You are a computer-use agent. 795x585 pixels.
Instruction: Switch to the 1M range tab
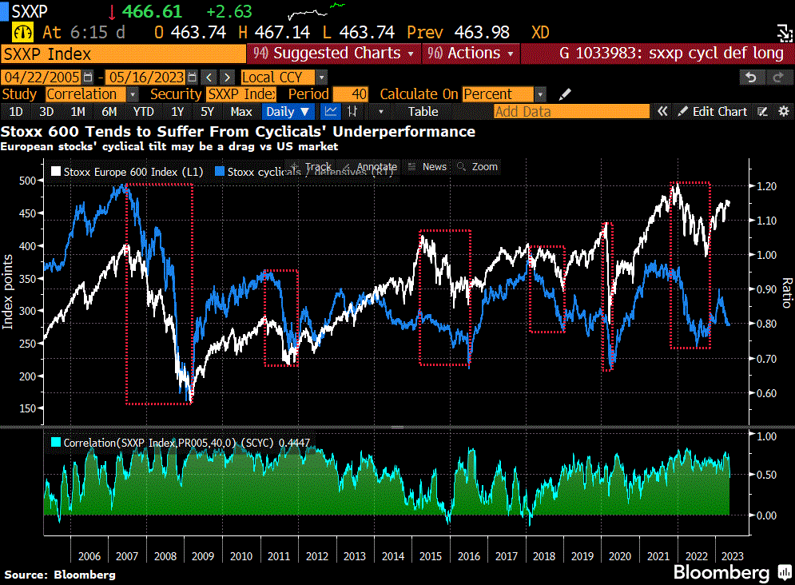point(78,112)
